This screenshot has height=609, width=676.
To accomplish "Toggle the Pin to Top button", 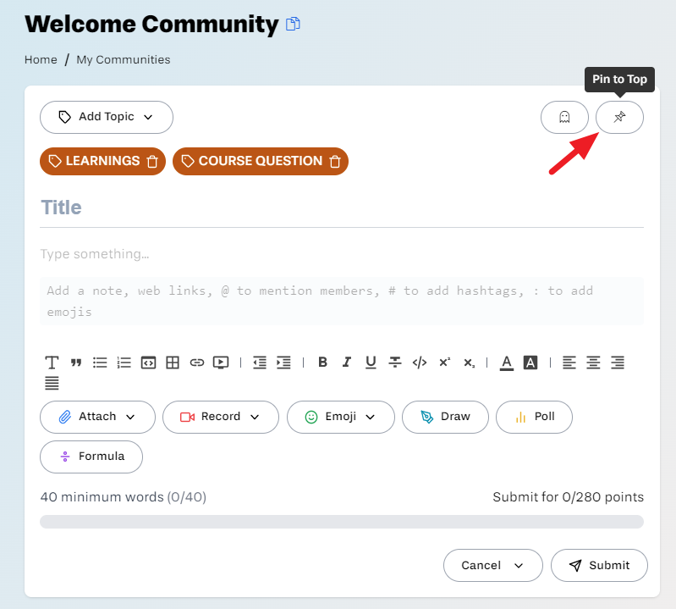I will (619, 117).
